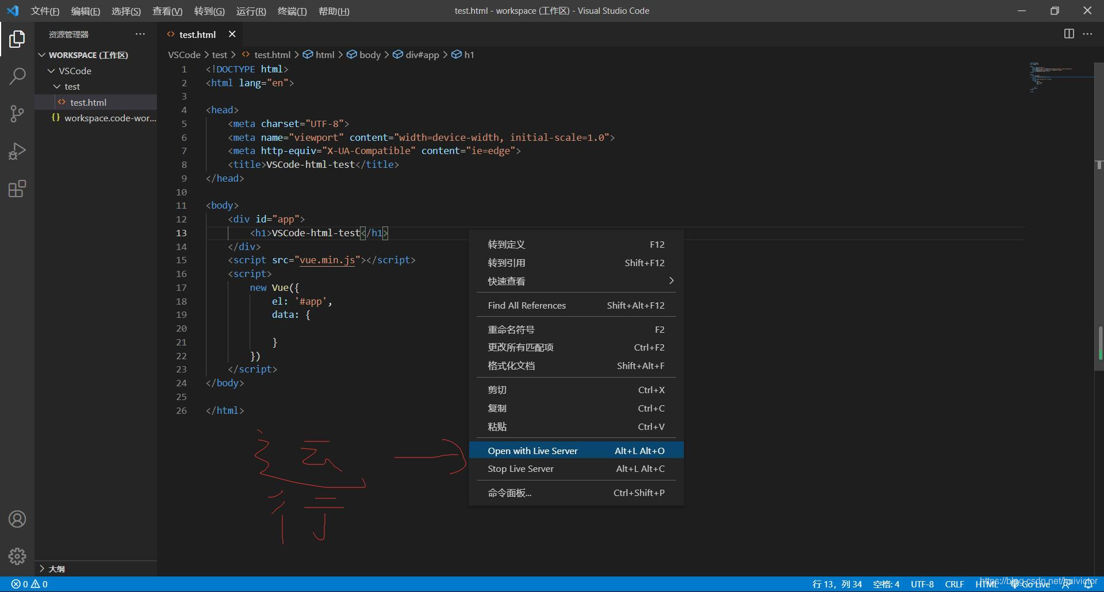Click vue.min.js link in code

327,260
